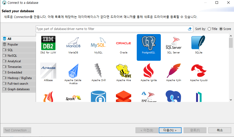The image size is (234, 137).
Task: Select the Azure SQL Server icon
Action: 149,97
